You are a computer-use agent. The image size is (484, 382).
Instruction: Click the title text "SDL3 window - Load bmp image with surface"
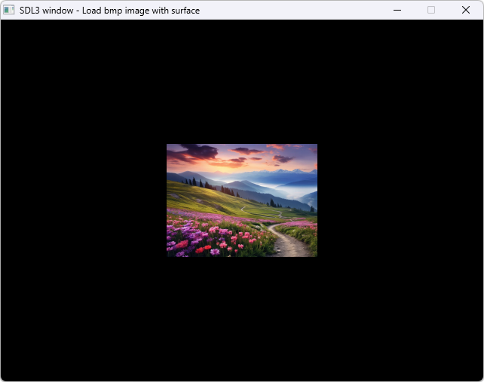point(109,11)
